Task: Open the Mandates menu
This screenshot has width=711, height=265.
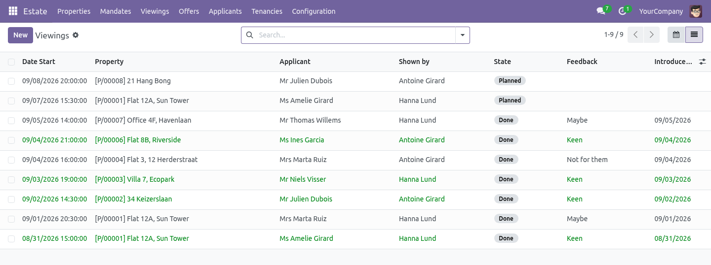Action: click(x=116, y=11)
